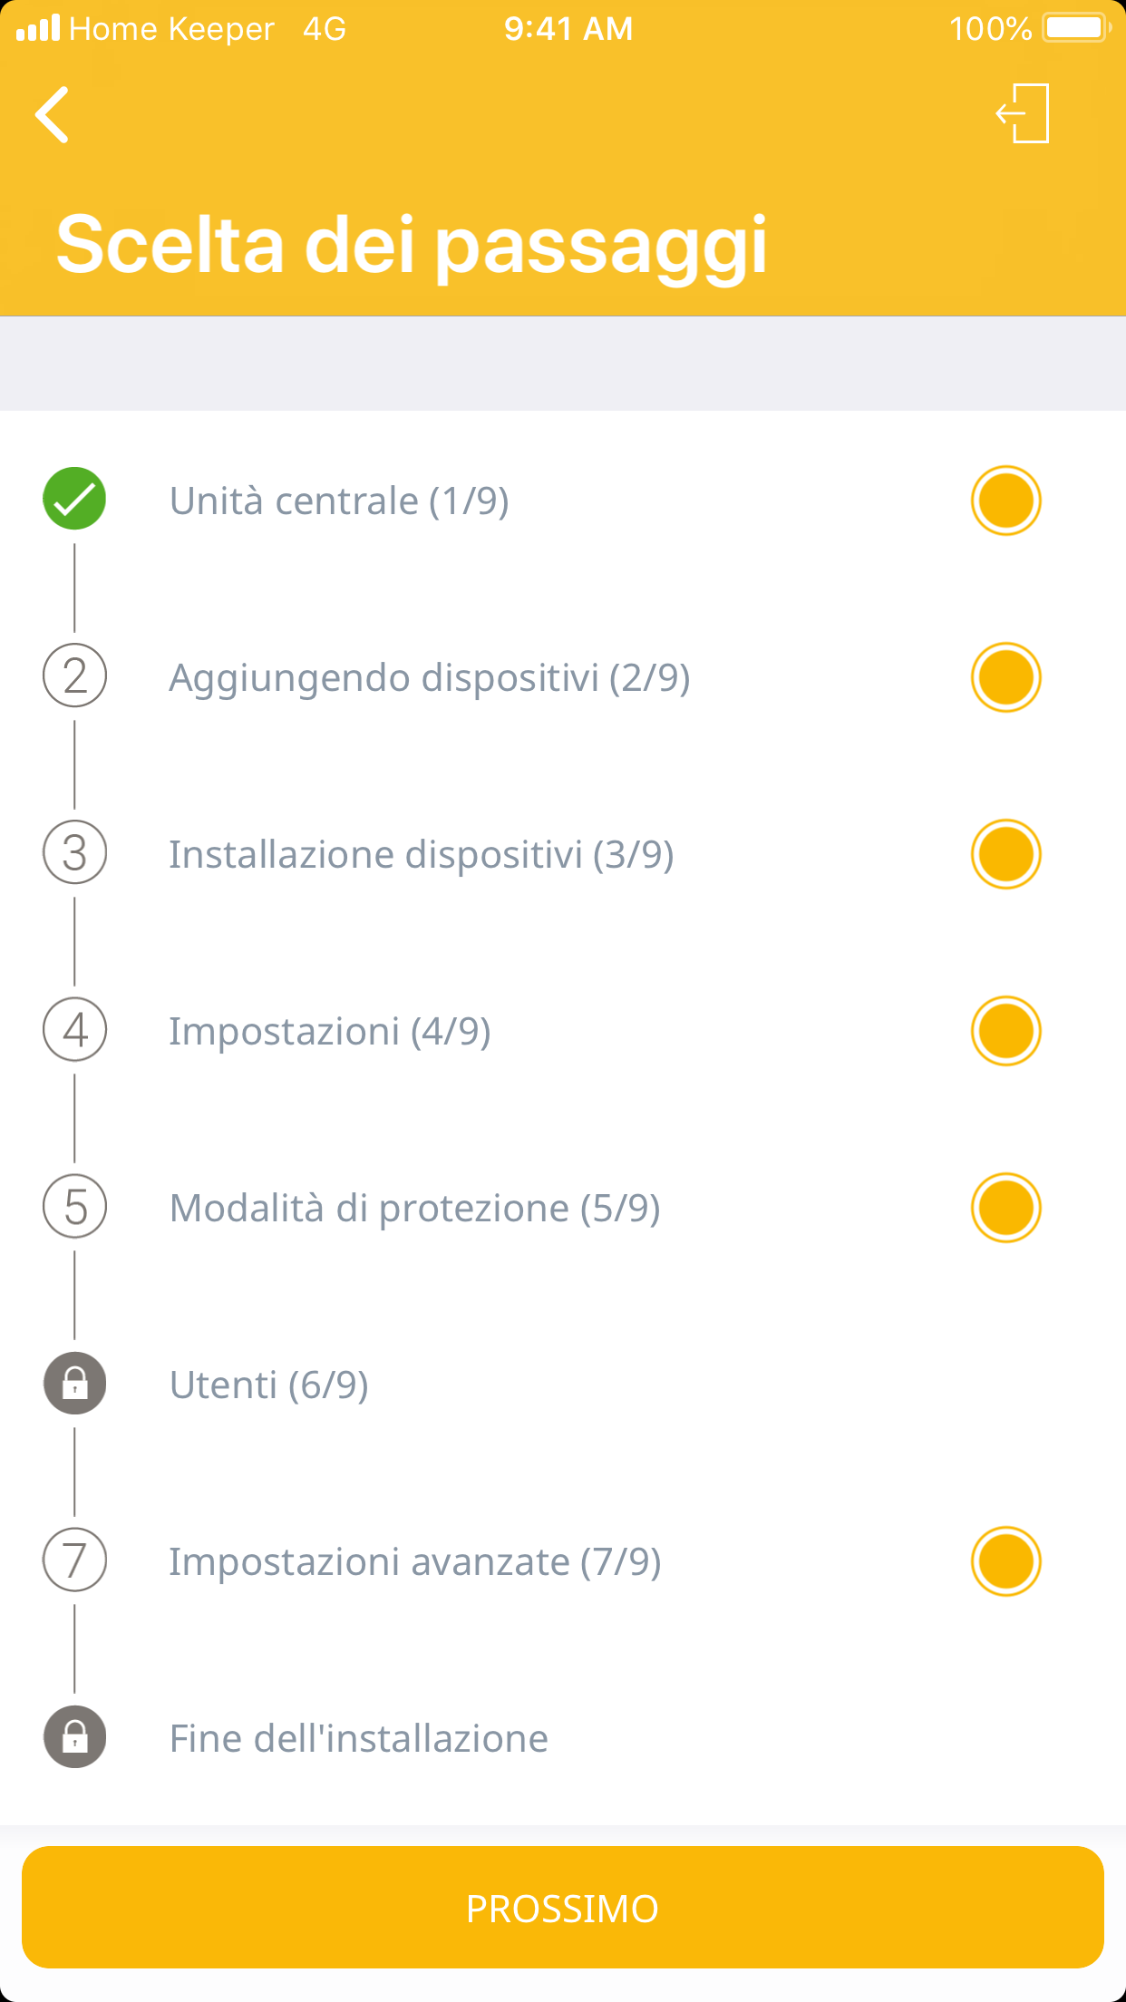Screen dimensions: 1126x2002
Task: Tap the step 3 circle icon
Action: (74, 852)
